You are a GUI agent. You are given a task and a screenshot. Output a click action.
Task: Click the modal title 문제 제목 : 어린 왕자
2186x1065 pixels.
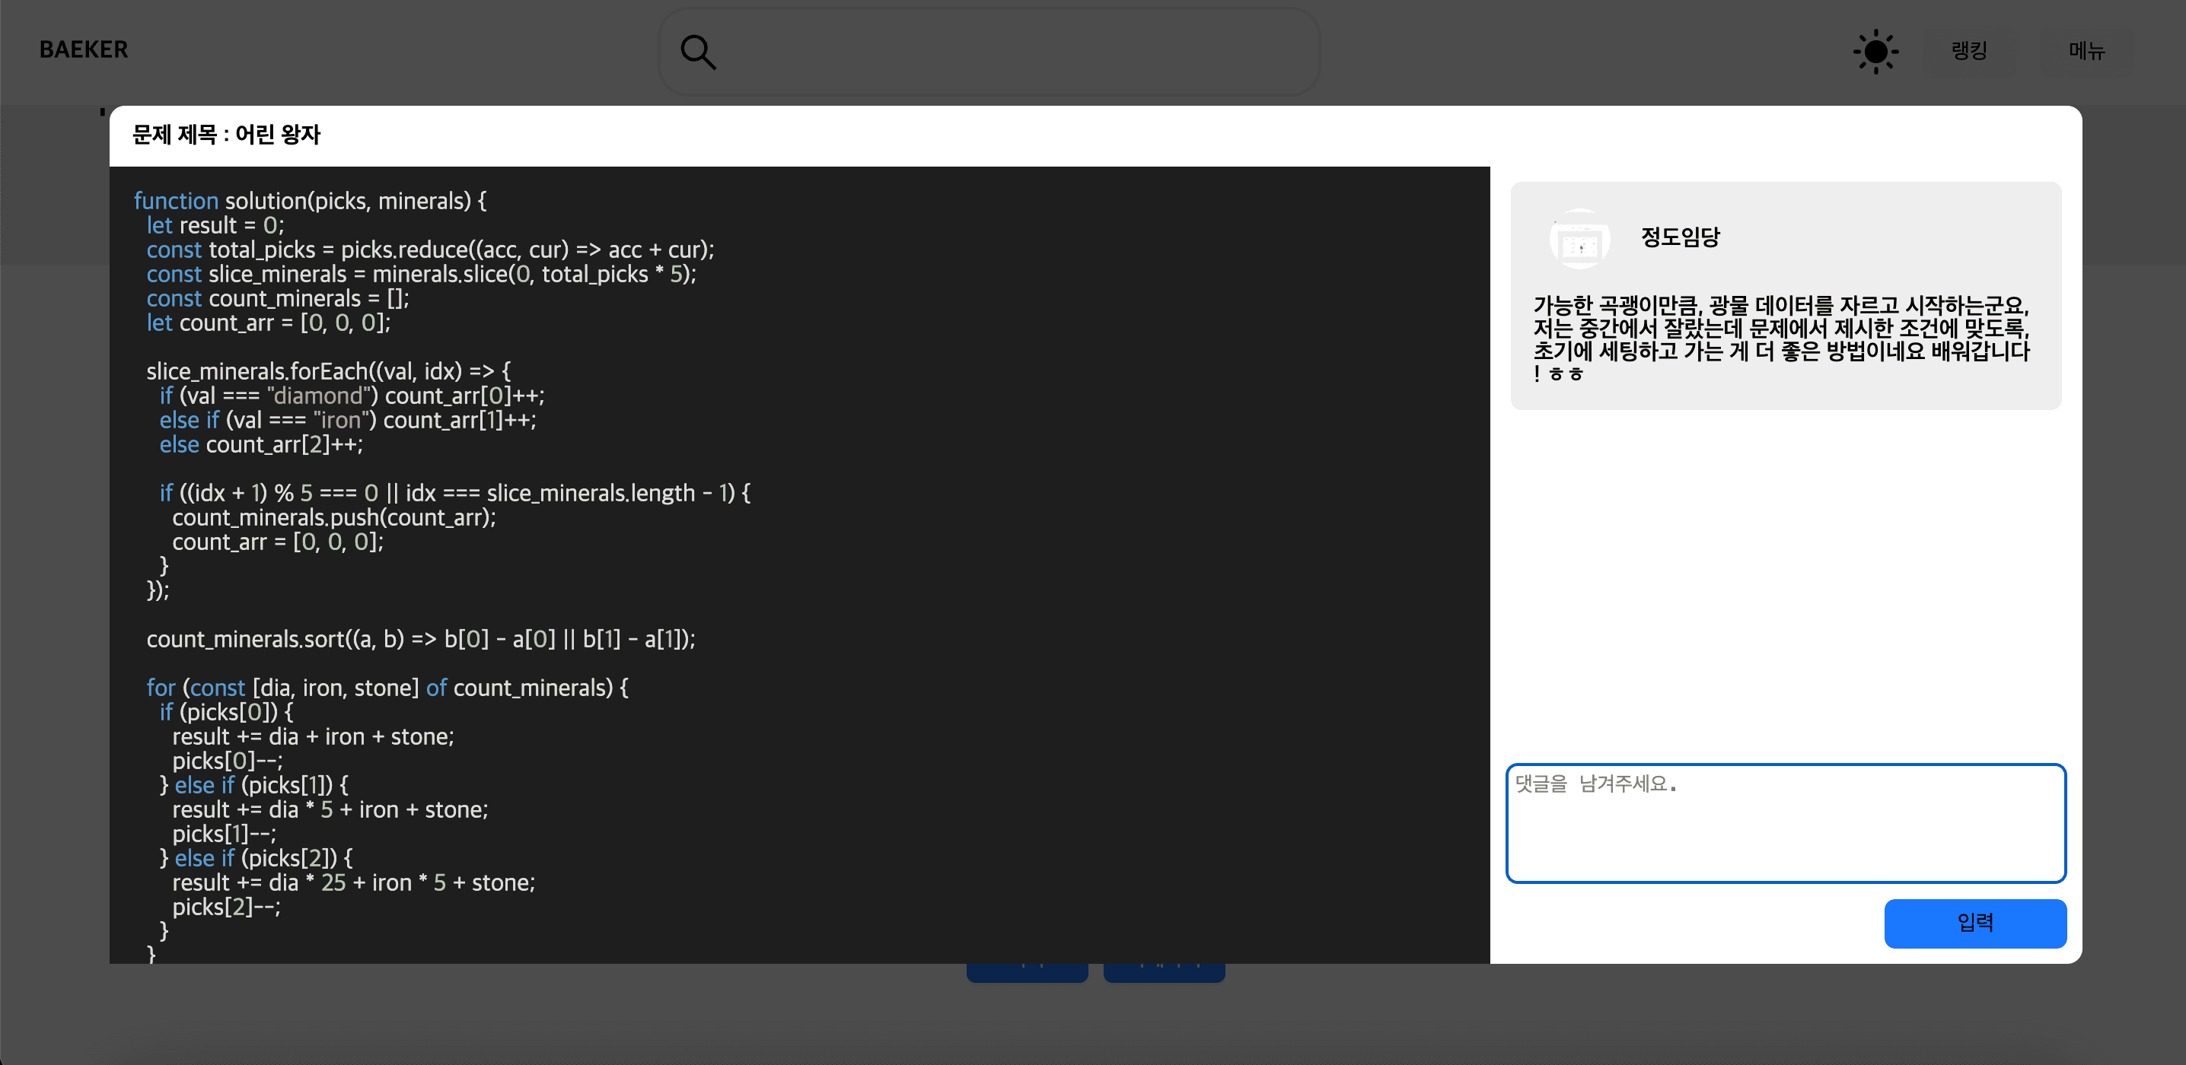(226, 135)
